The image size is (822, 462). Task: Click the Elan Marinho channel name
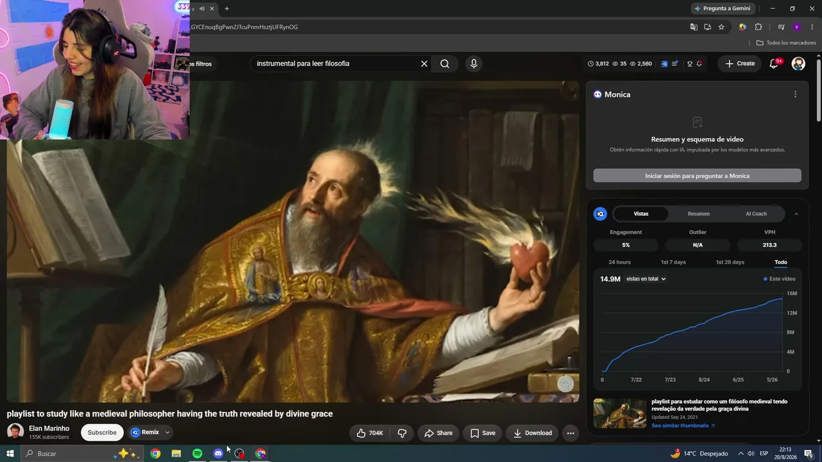(x=49, y=429)
